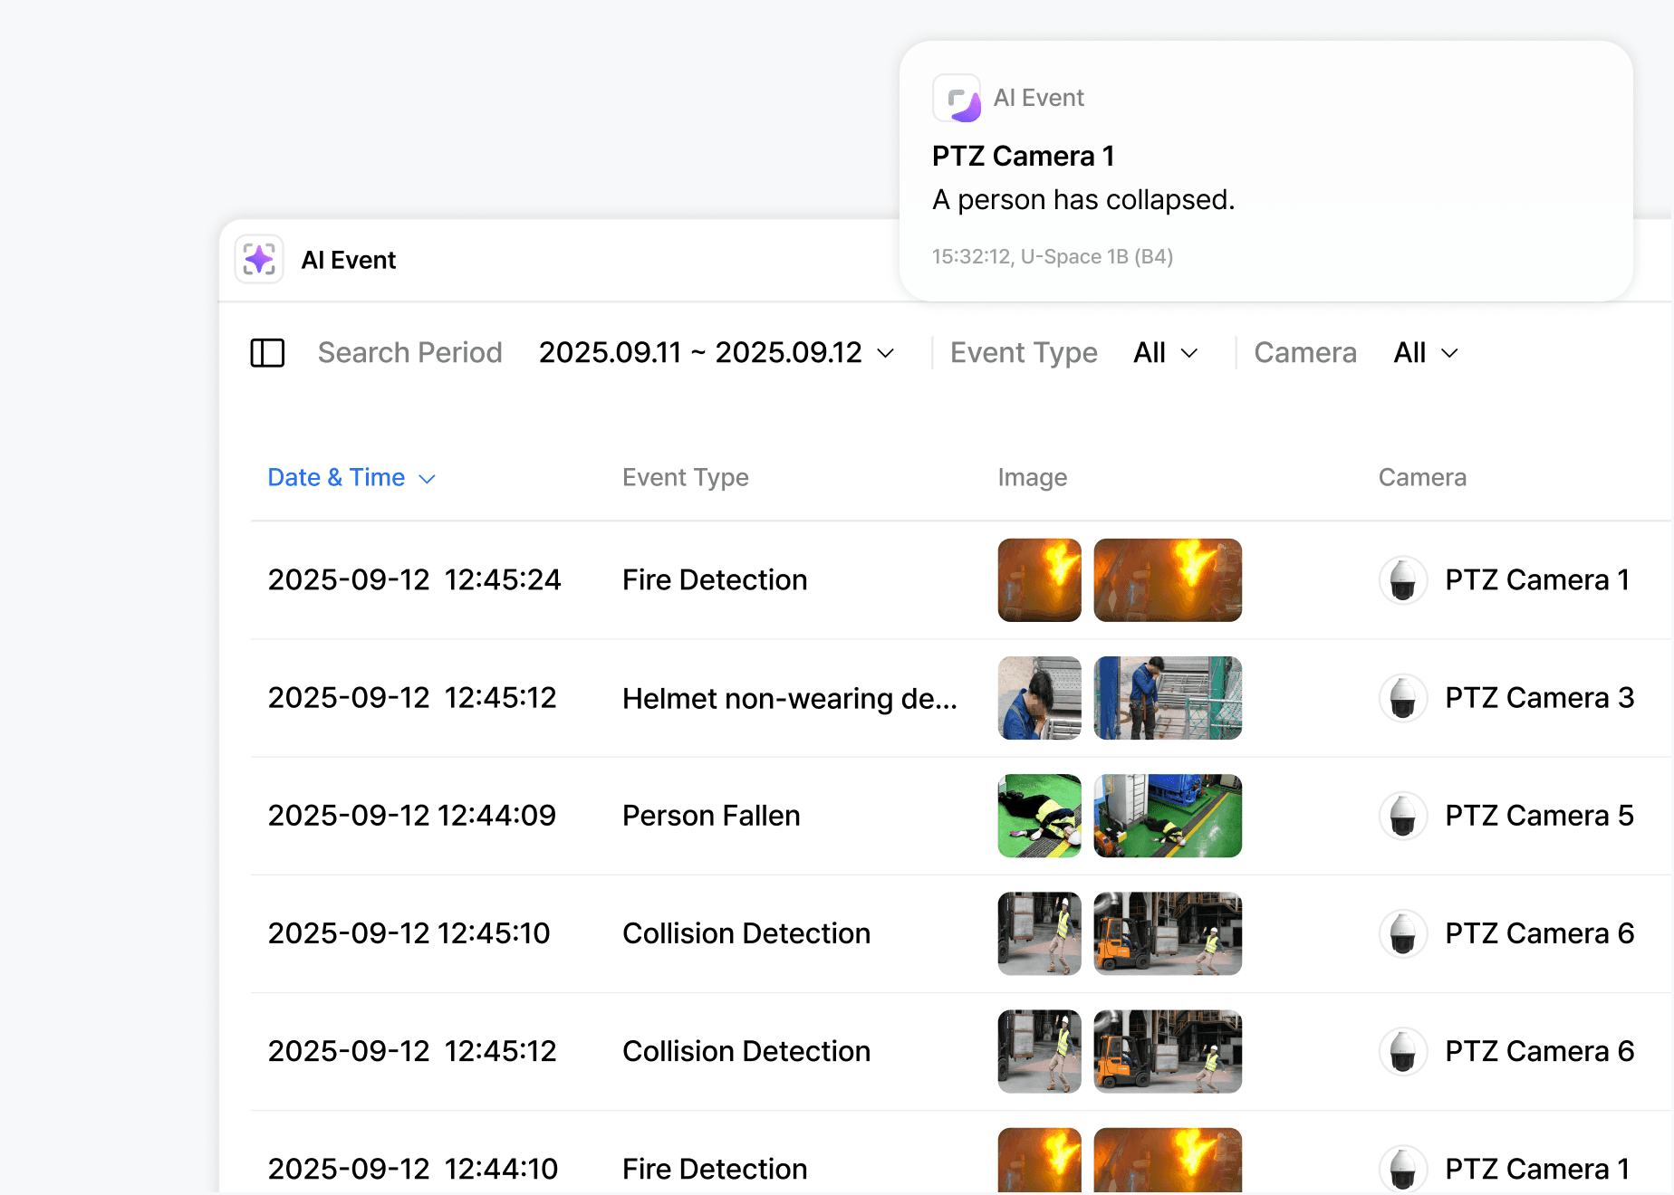The width and height of the screenshot is (1674, 1195).
Task: Click the purple AI Event notification icon
Action: (958, 97)
